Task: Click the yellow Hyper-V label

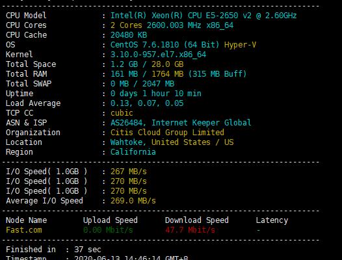Action: click(240, 45)
